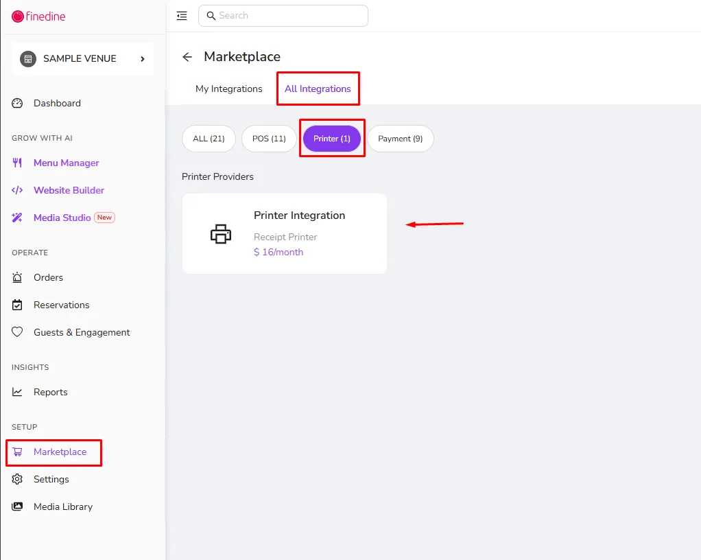This screenshot has height=560, width=701.
Task: Click the Search input field
Action: (283, 16)
